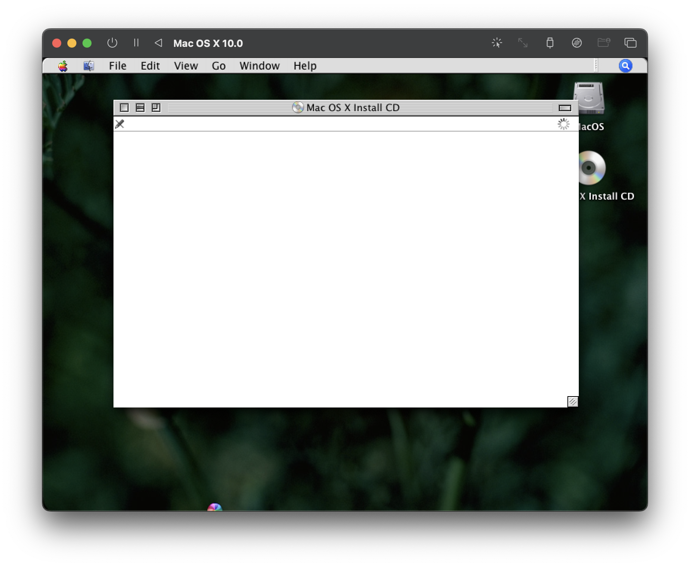
Task: Open the Window menu
Action: [260, 66]
